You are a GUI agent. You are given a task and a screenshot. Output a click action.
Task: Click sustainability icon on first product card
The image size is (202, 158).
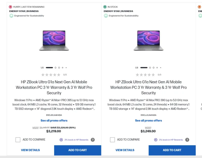click(x=11, y=15)
